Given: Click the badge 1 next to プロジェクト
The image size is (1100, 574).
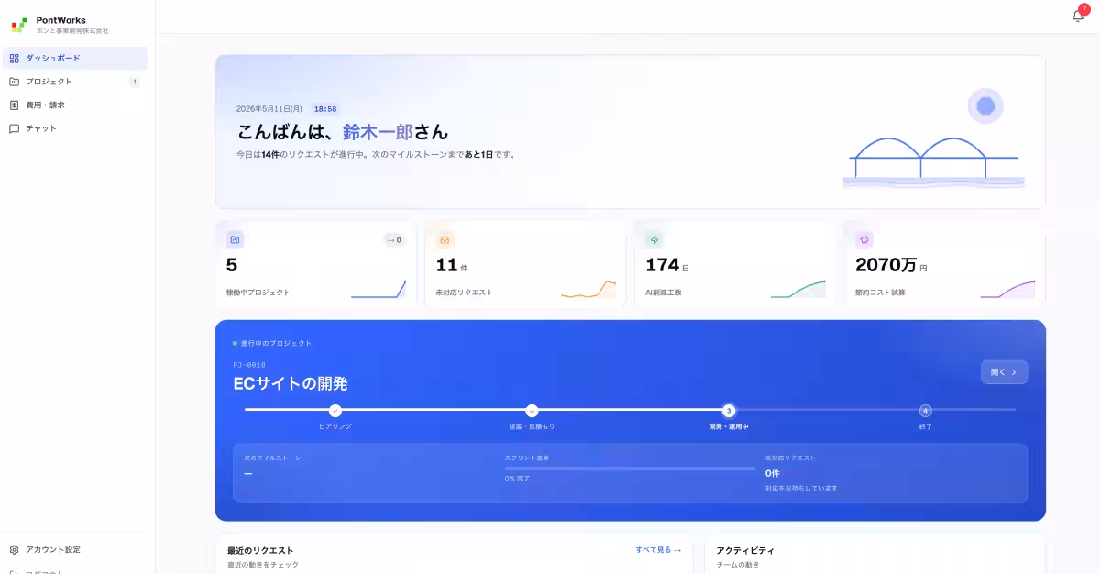Looking at the screenshot, I should [x=134, y=82].
